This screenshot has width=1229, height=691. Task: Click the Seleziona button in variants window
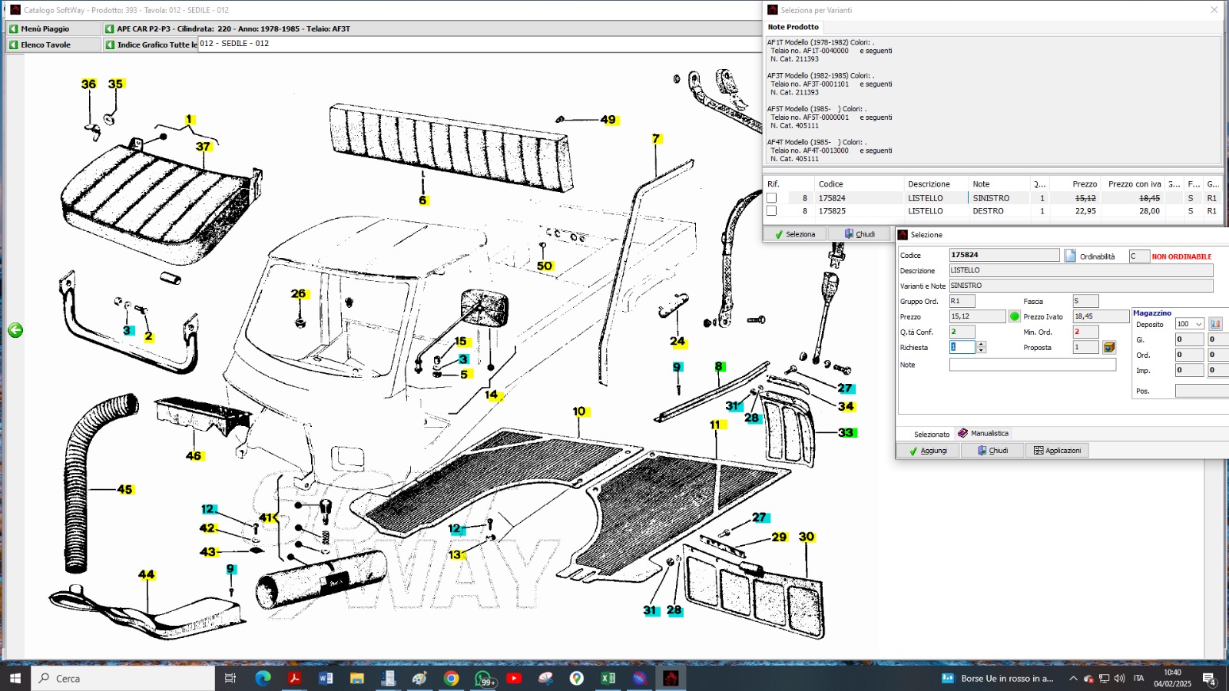click(795, 234)
